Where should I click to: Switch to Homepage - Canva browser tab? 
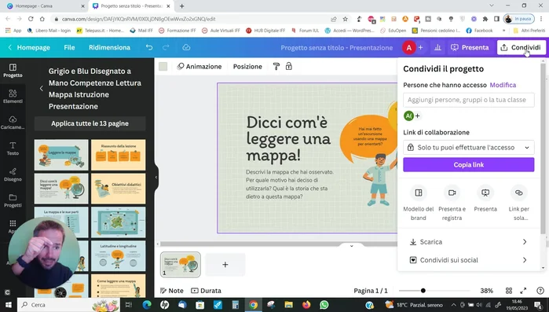(46, 6)
